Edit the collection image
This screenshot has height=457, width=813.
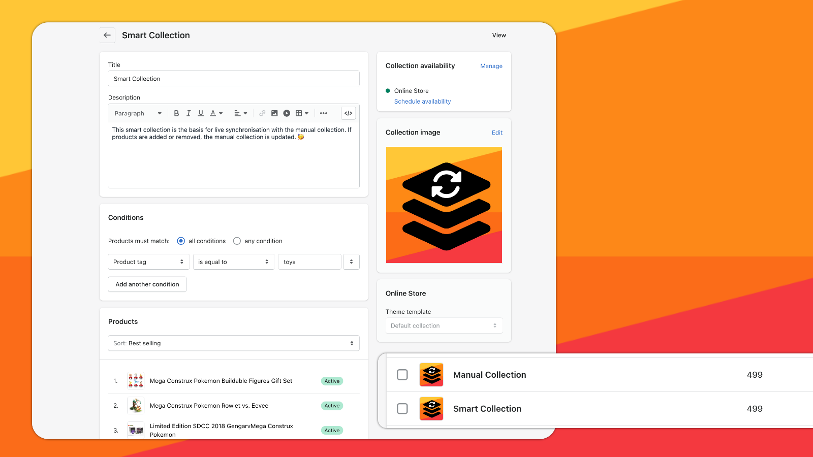tap(497, 133)
